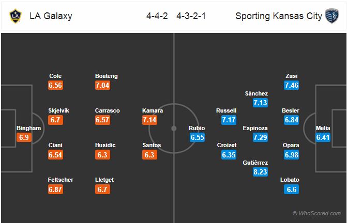Click the LA Galaxy team crest
The width and height of the screenshot is (347, 223).
[x=16, y=16]
